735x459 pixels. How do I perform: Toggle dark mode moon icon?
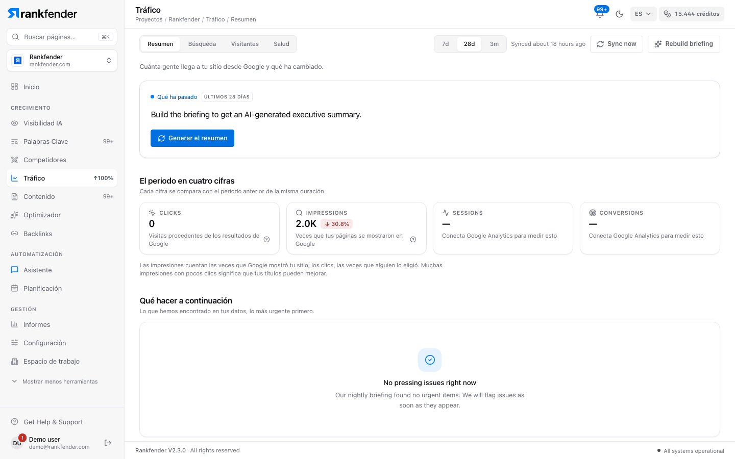pos(619,14)
